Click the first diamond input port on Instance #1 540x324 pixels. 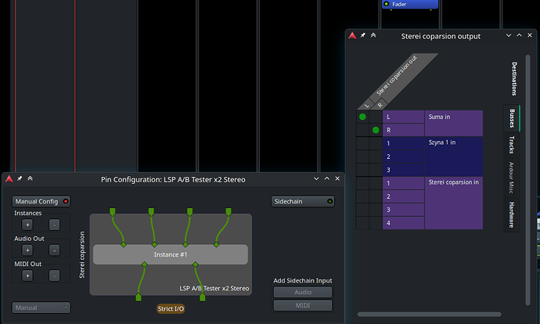click(124, 244)
